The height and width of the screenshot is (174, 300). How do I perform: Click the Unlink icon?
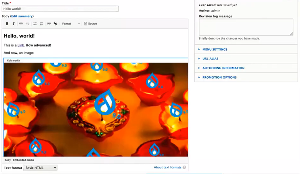27,24
